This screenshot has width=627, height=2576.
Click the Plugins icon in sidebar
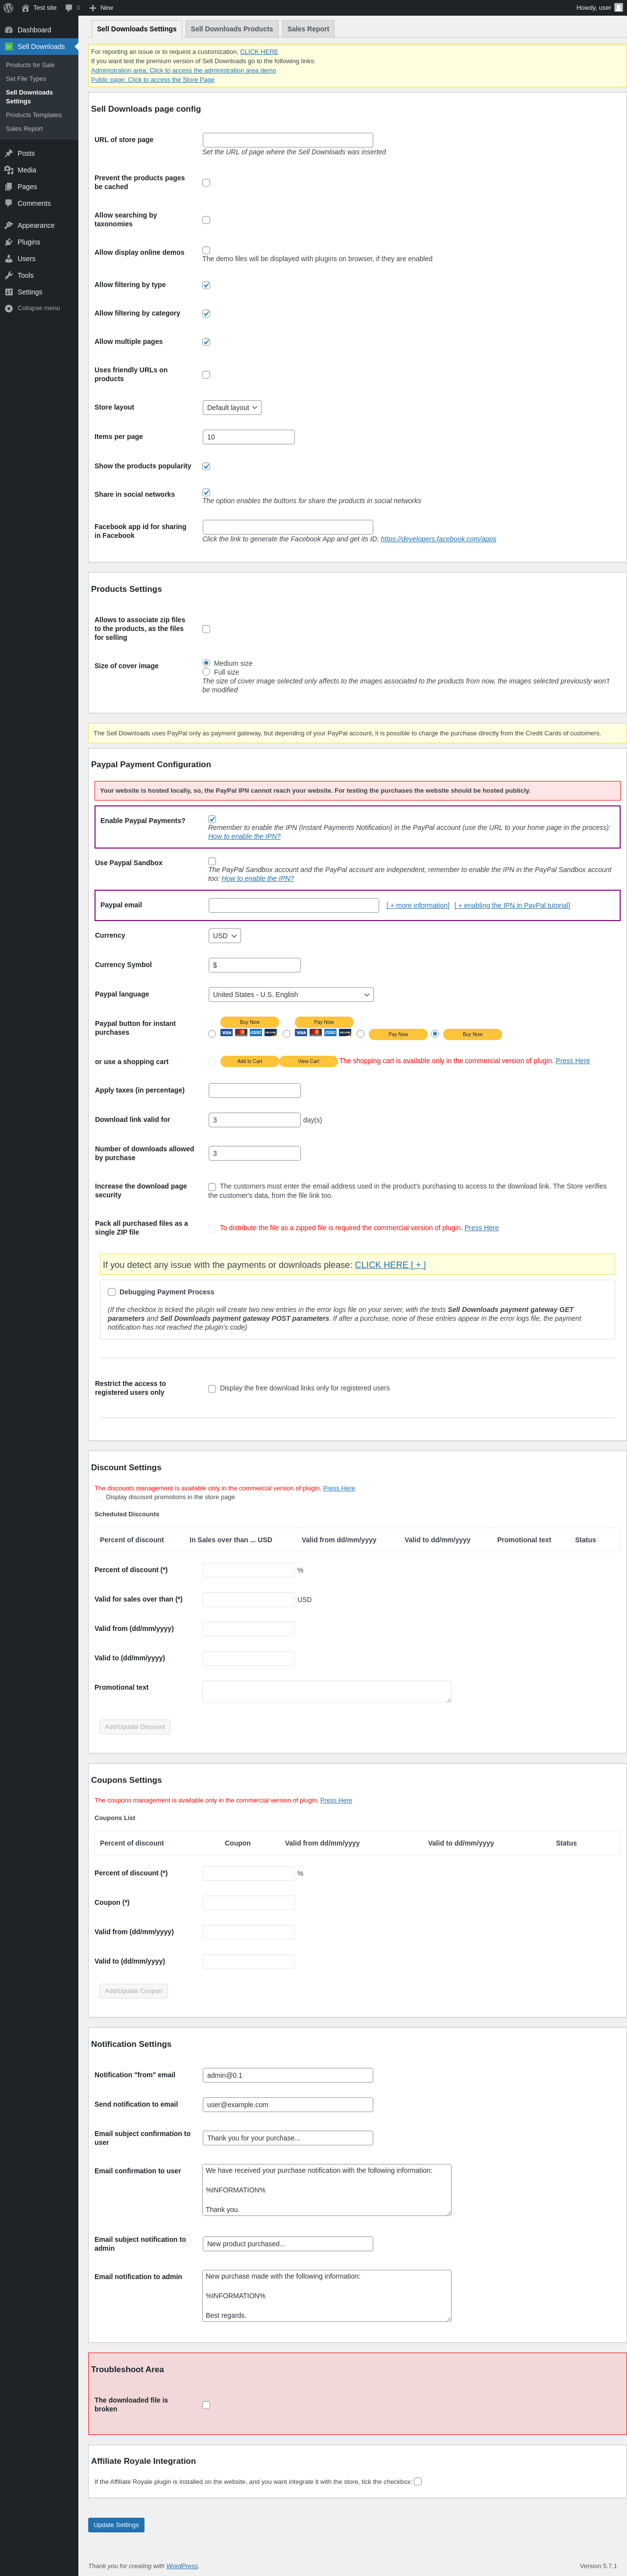9,242
